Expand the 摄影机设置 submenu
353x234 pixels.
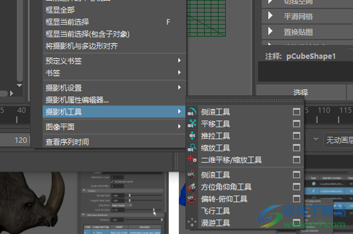pos(114,88)
